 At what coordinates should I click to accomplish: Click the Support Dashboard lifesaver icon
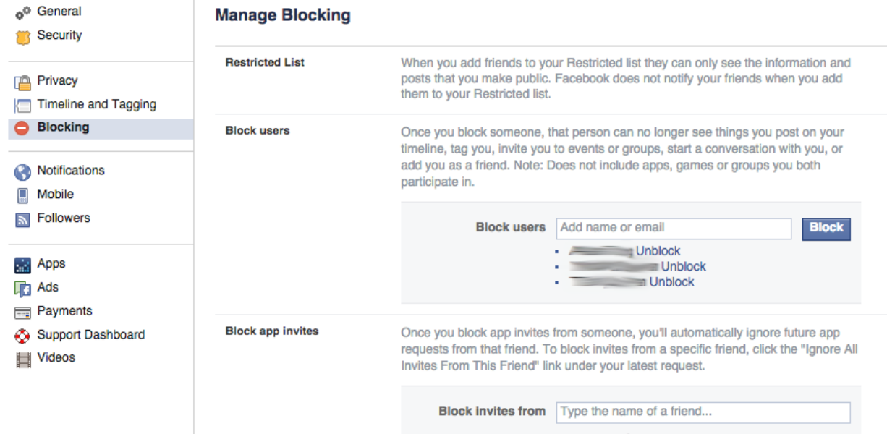pos(22,336)
